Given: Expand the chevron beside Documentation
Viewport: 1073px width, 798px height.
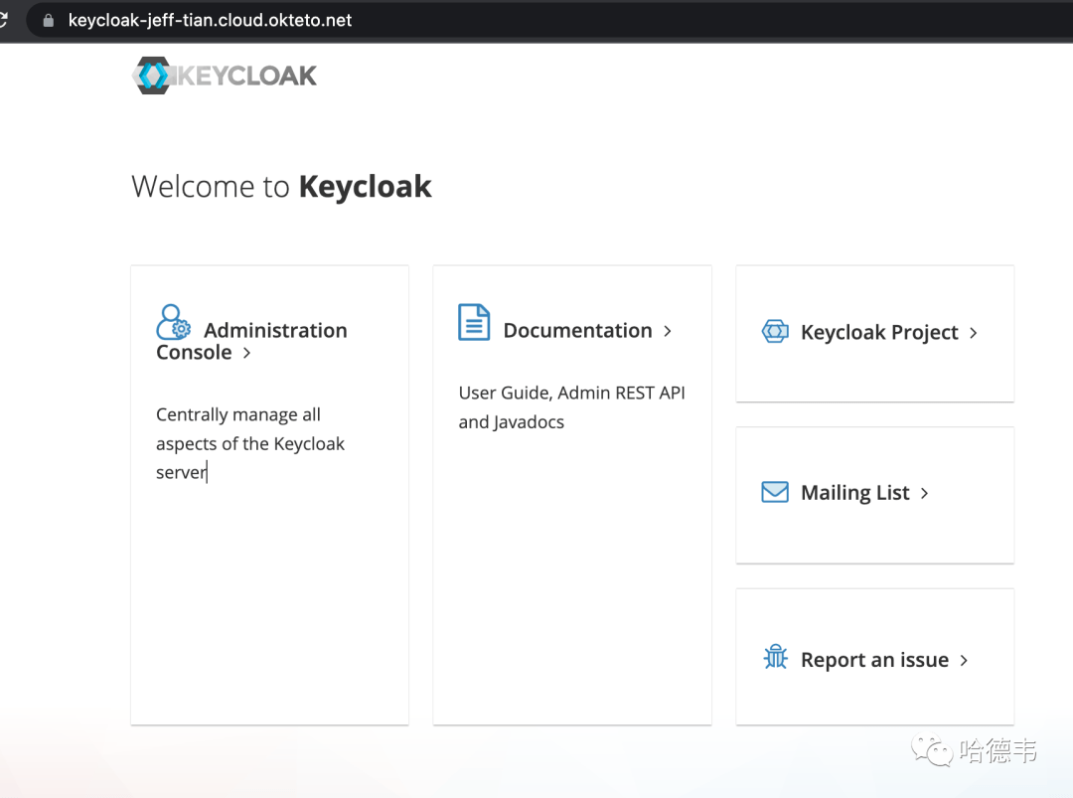Looking at the screenshot, I should pyautogui.click(x=667, y=331).
